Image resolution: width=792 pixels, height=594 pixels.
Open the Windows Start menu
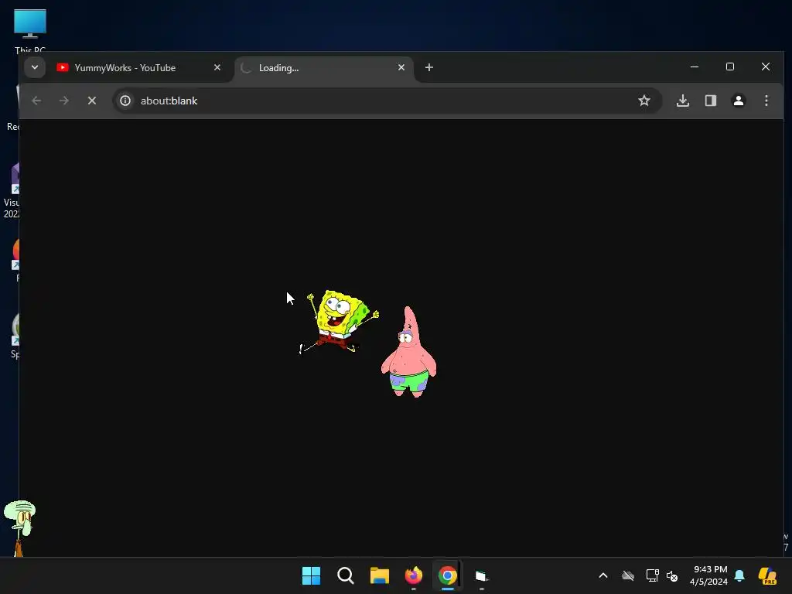click(x=311, y=575)
